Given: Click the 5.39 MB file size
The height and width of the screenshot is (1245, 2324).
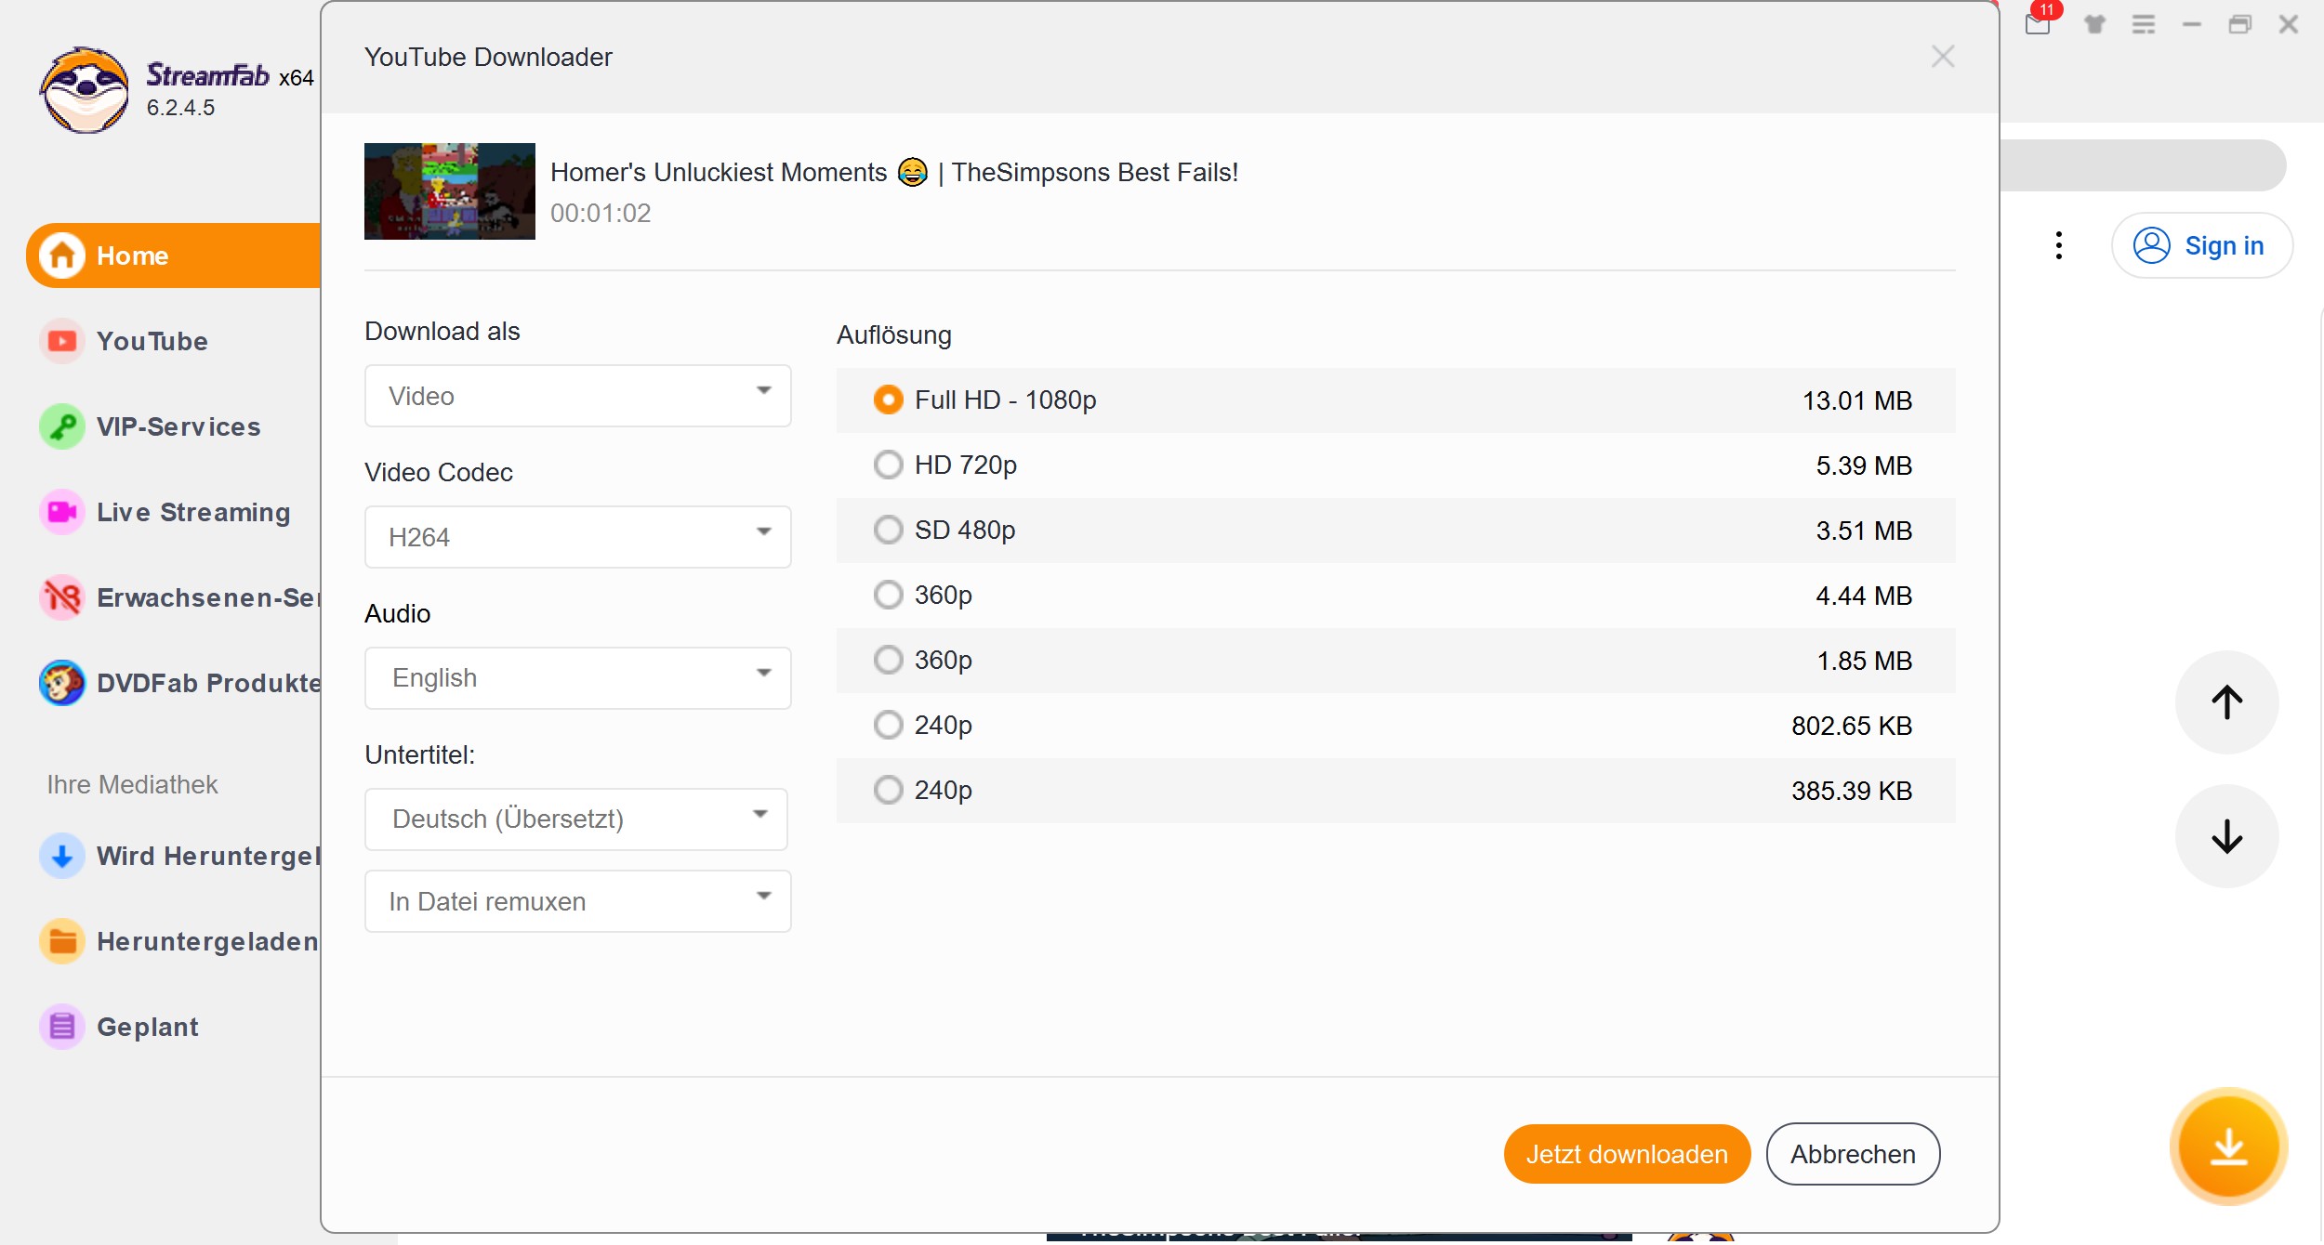Looking at the screenshot, I should 1864,465.
